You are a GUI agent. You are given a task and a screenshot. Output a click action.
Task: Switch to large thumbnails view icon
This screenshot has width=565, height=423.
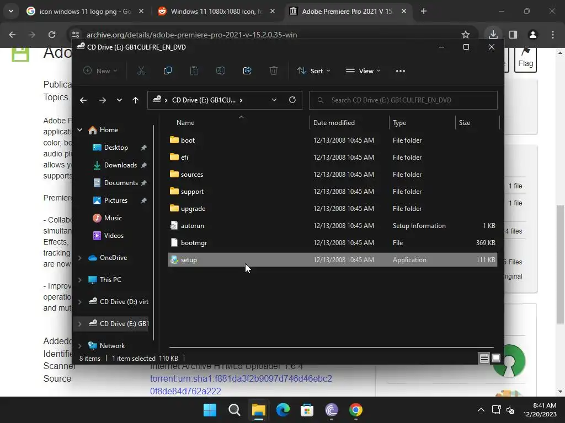496,358
